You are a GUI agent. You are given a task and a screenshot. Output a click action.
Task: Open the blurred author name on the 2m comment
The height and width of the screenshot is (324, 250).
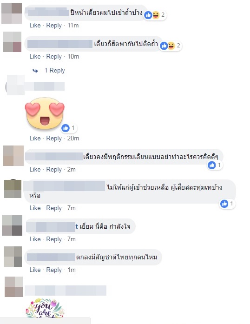click(54, 156)
